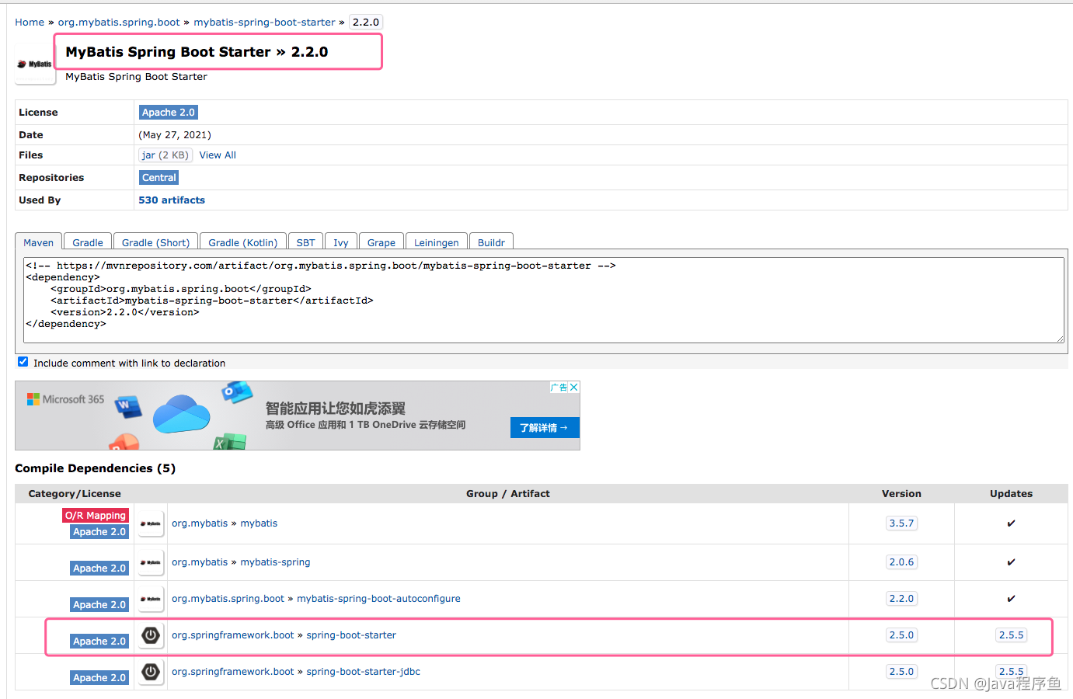Open org.mybatis group link in the mybatis-spring row
Screen dimensions: 1073x699
[x=200, y=562]
